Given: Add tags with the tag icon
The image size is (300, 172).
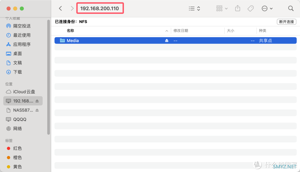Looking at the screenshot, I should tap(251, 8).
